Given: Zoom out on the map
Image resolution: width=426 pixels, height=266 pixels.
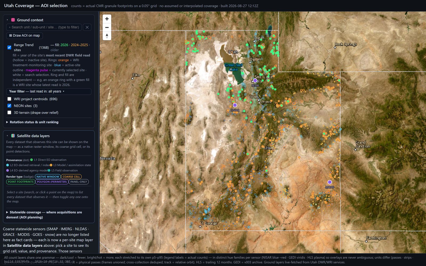Looking at the screenshot, I should pos(107,27).
